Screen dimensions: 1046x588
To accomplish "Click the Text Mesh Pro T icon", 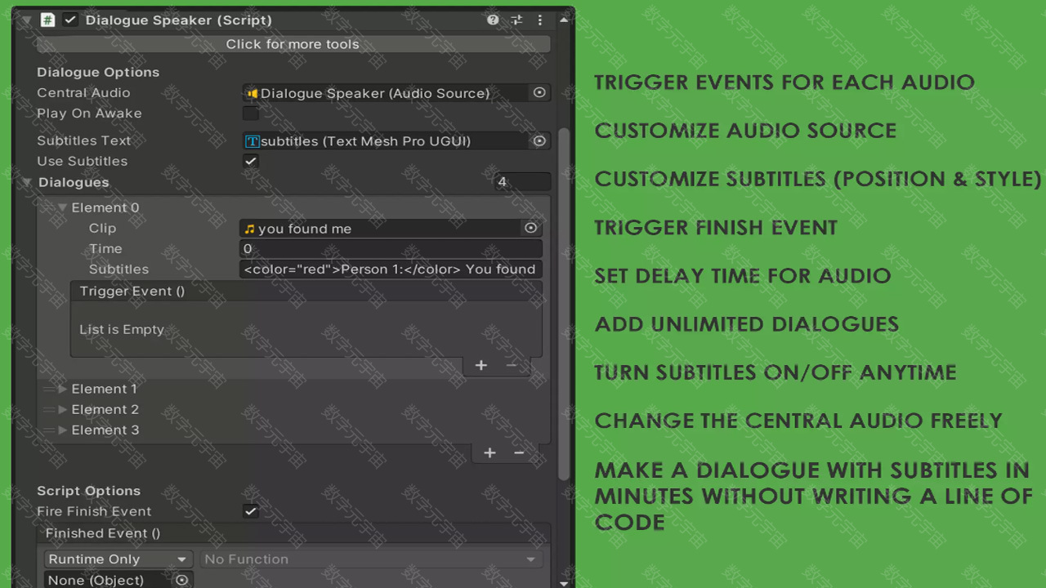I will click(253, 141).
